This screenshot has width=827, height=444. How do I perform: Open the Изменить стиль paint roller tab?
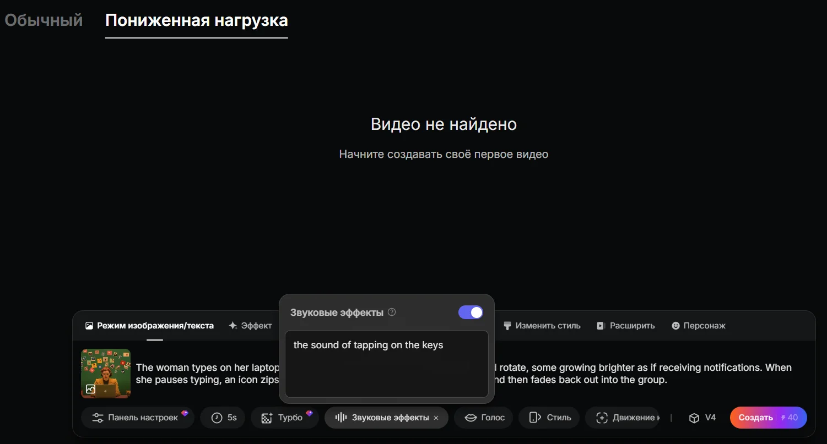point(542,326)
